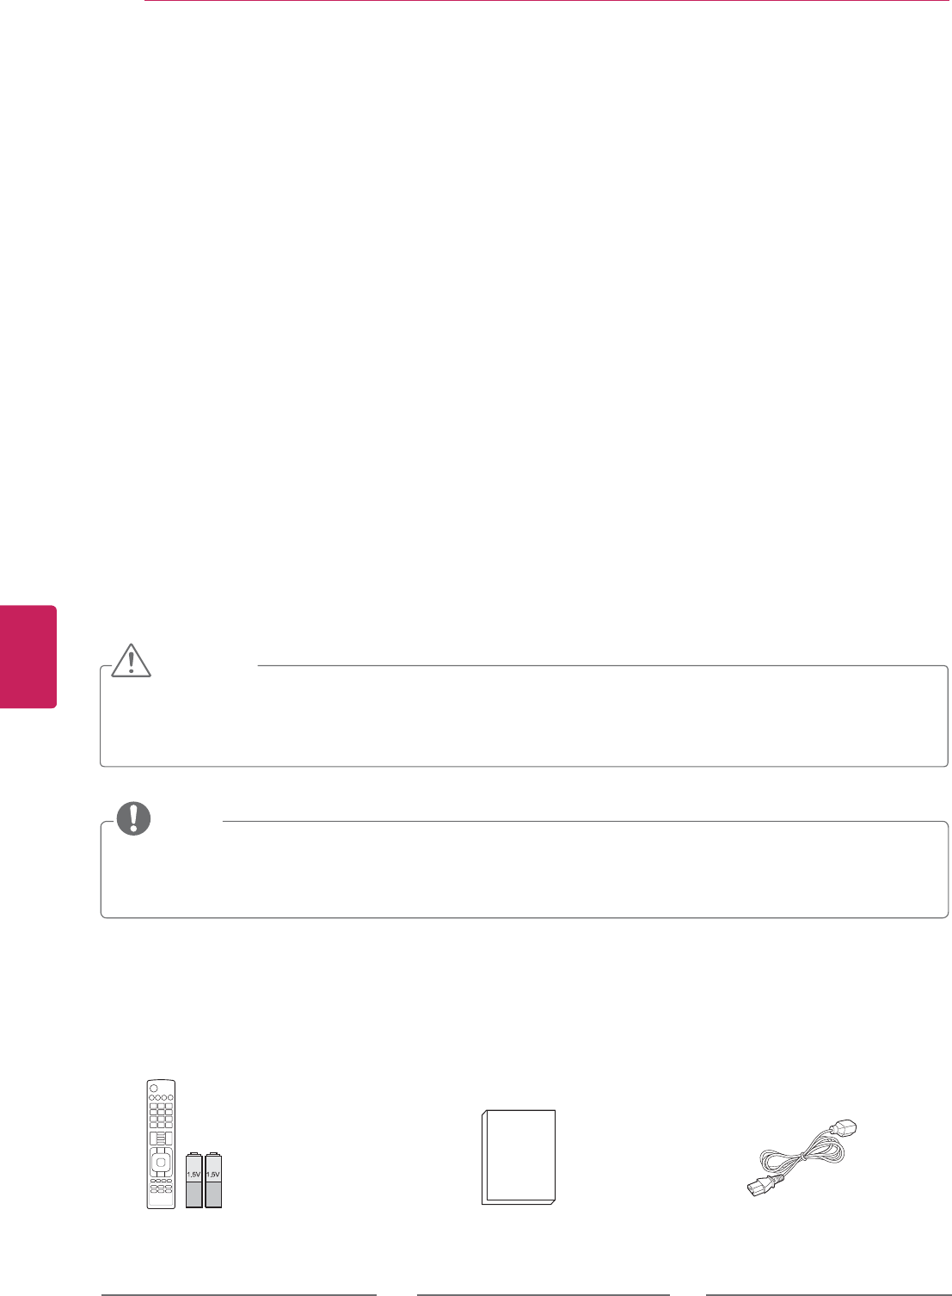Click the pink language side tab
This screenshot has width=952, height=1296.
click(x=28, y=657)
